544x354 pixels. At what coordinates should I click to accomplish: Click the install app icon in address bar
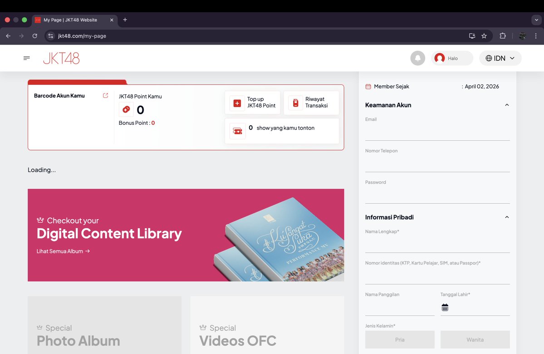coord(472,36)
